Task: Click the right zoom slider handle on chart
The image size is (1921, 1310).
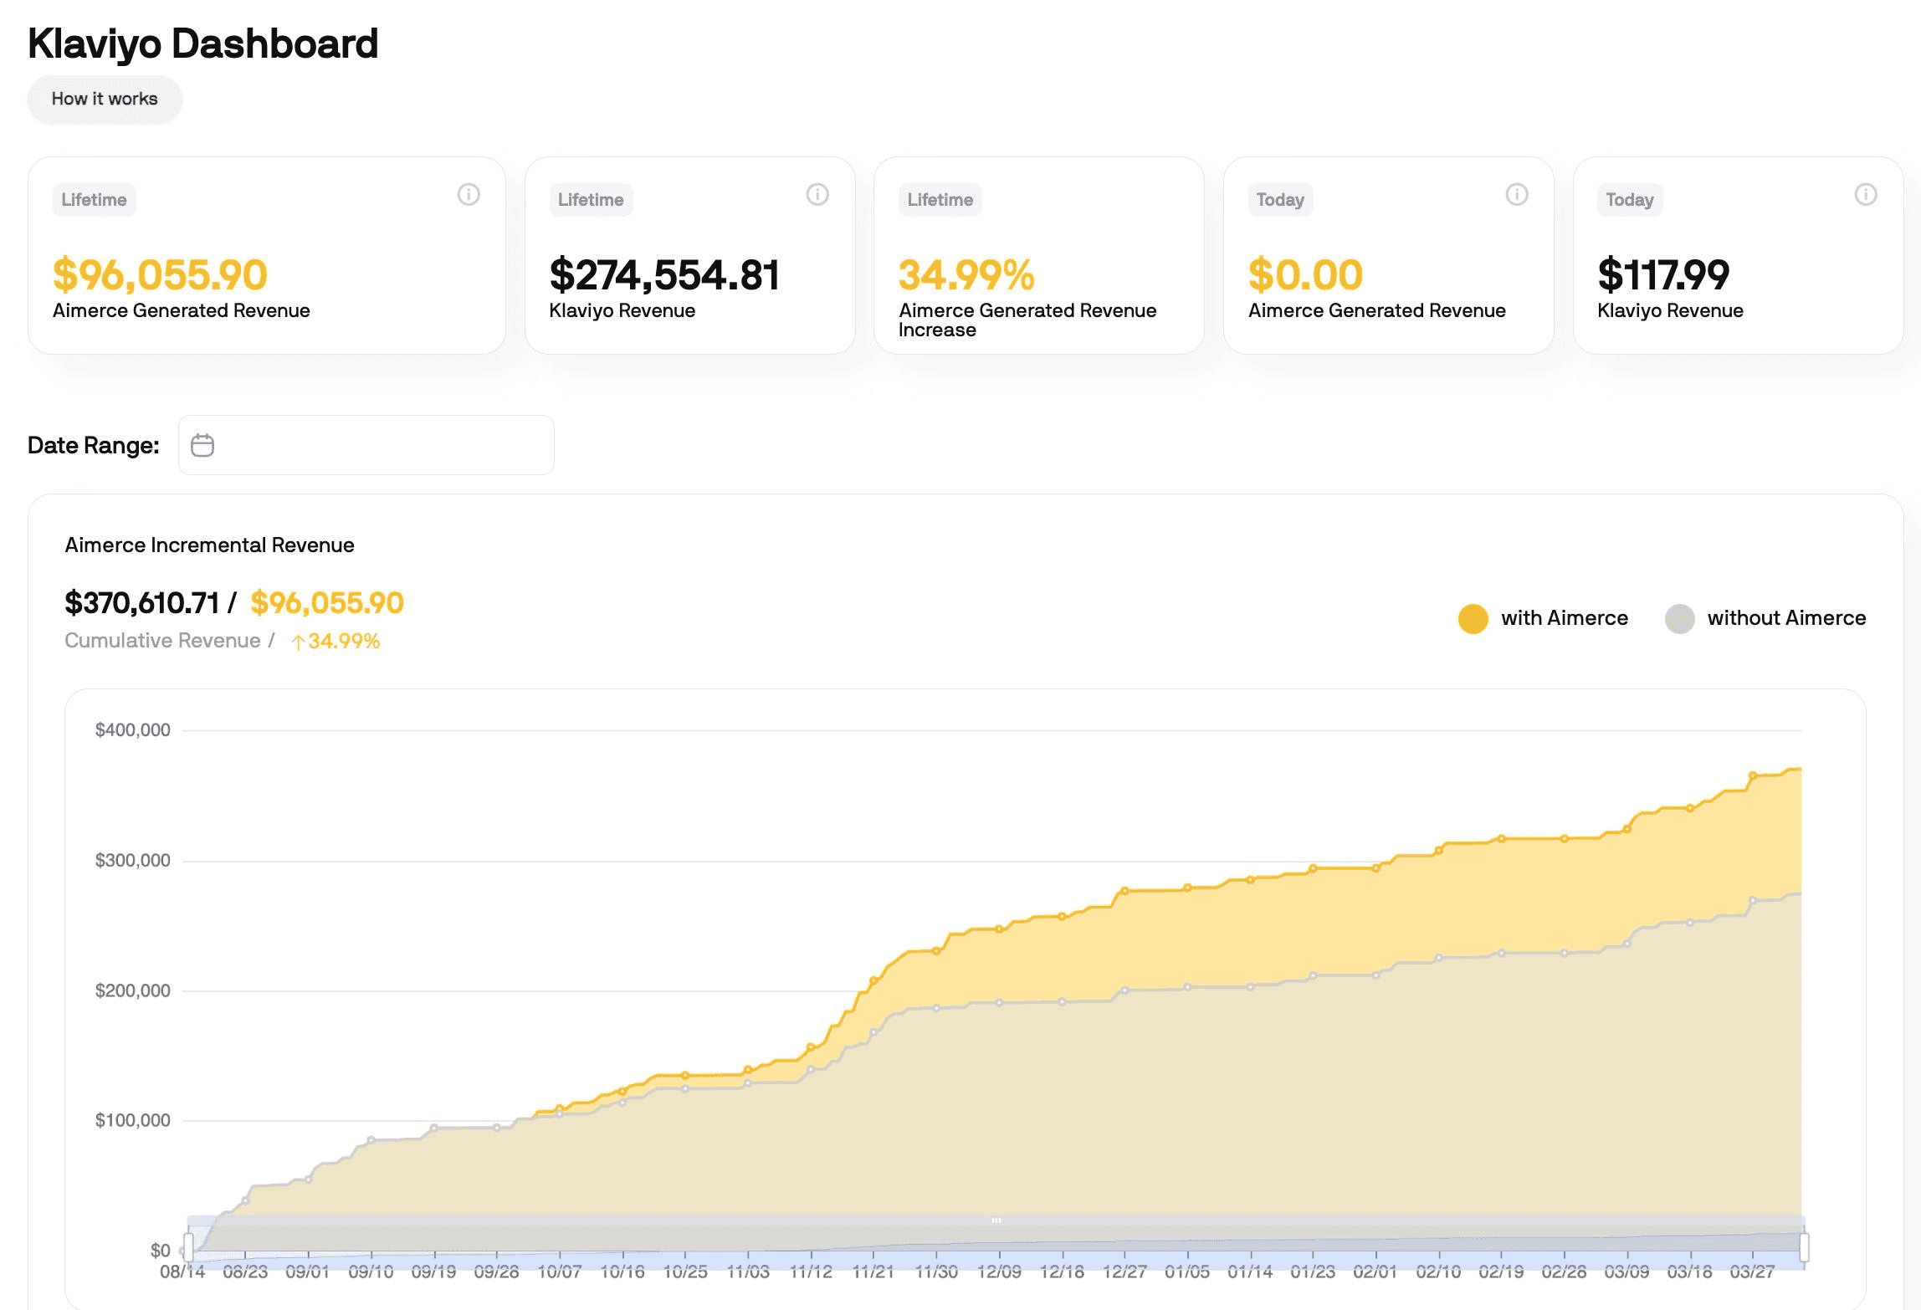Action: coord(1804,1246)
